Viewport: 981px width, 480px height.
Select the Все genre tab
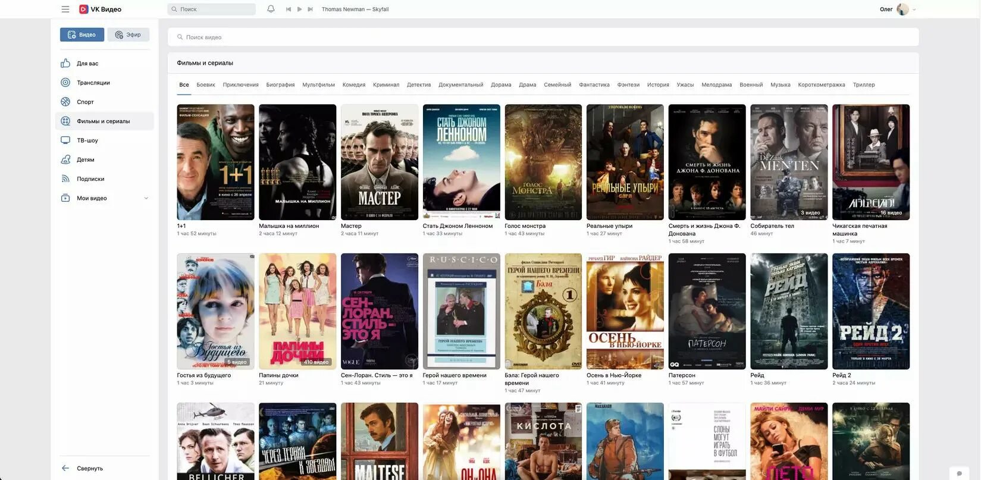(x=184, y=84)
